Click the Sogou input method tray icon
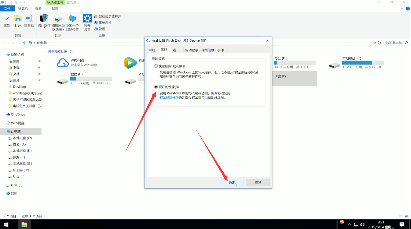 [x=342, y=222]
